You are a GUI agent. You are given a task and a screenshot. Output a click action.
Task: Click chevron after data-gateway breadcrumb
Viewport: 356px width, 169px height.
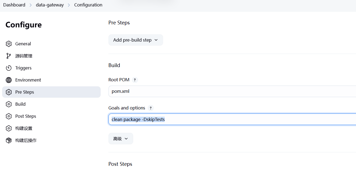[x=69, y=5]
